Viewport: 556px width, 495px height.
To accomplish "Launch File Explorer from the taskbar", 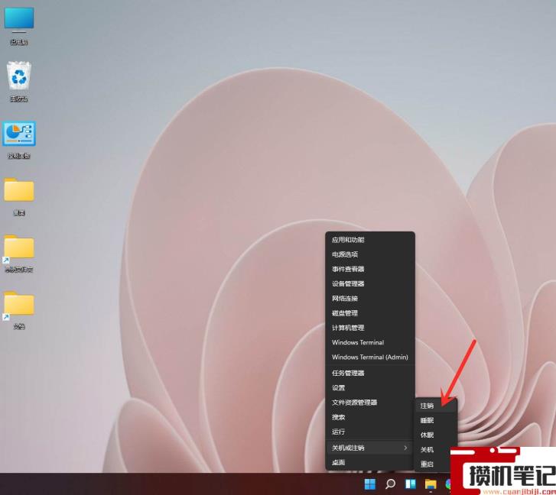I will 431,484.
